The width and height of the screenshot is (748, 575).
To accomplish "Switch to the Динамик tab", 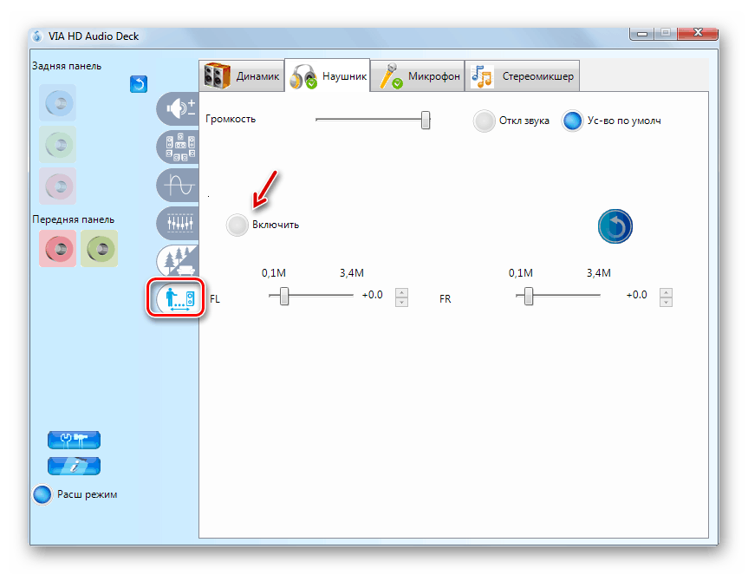I will coord(242,75).
